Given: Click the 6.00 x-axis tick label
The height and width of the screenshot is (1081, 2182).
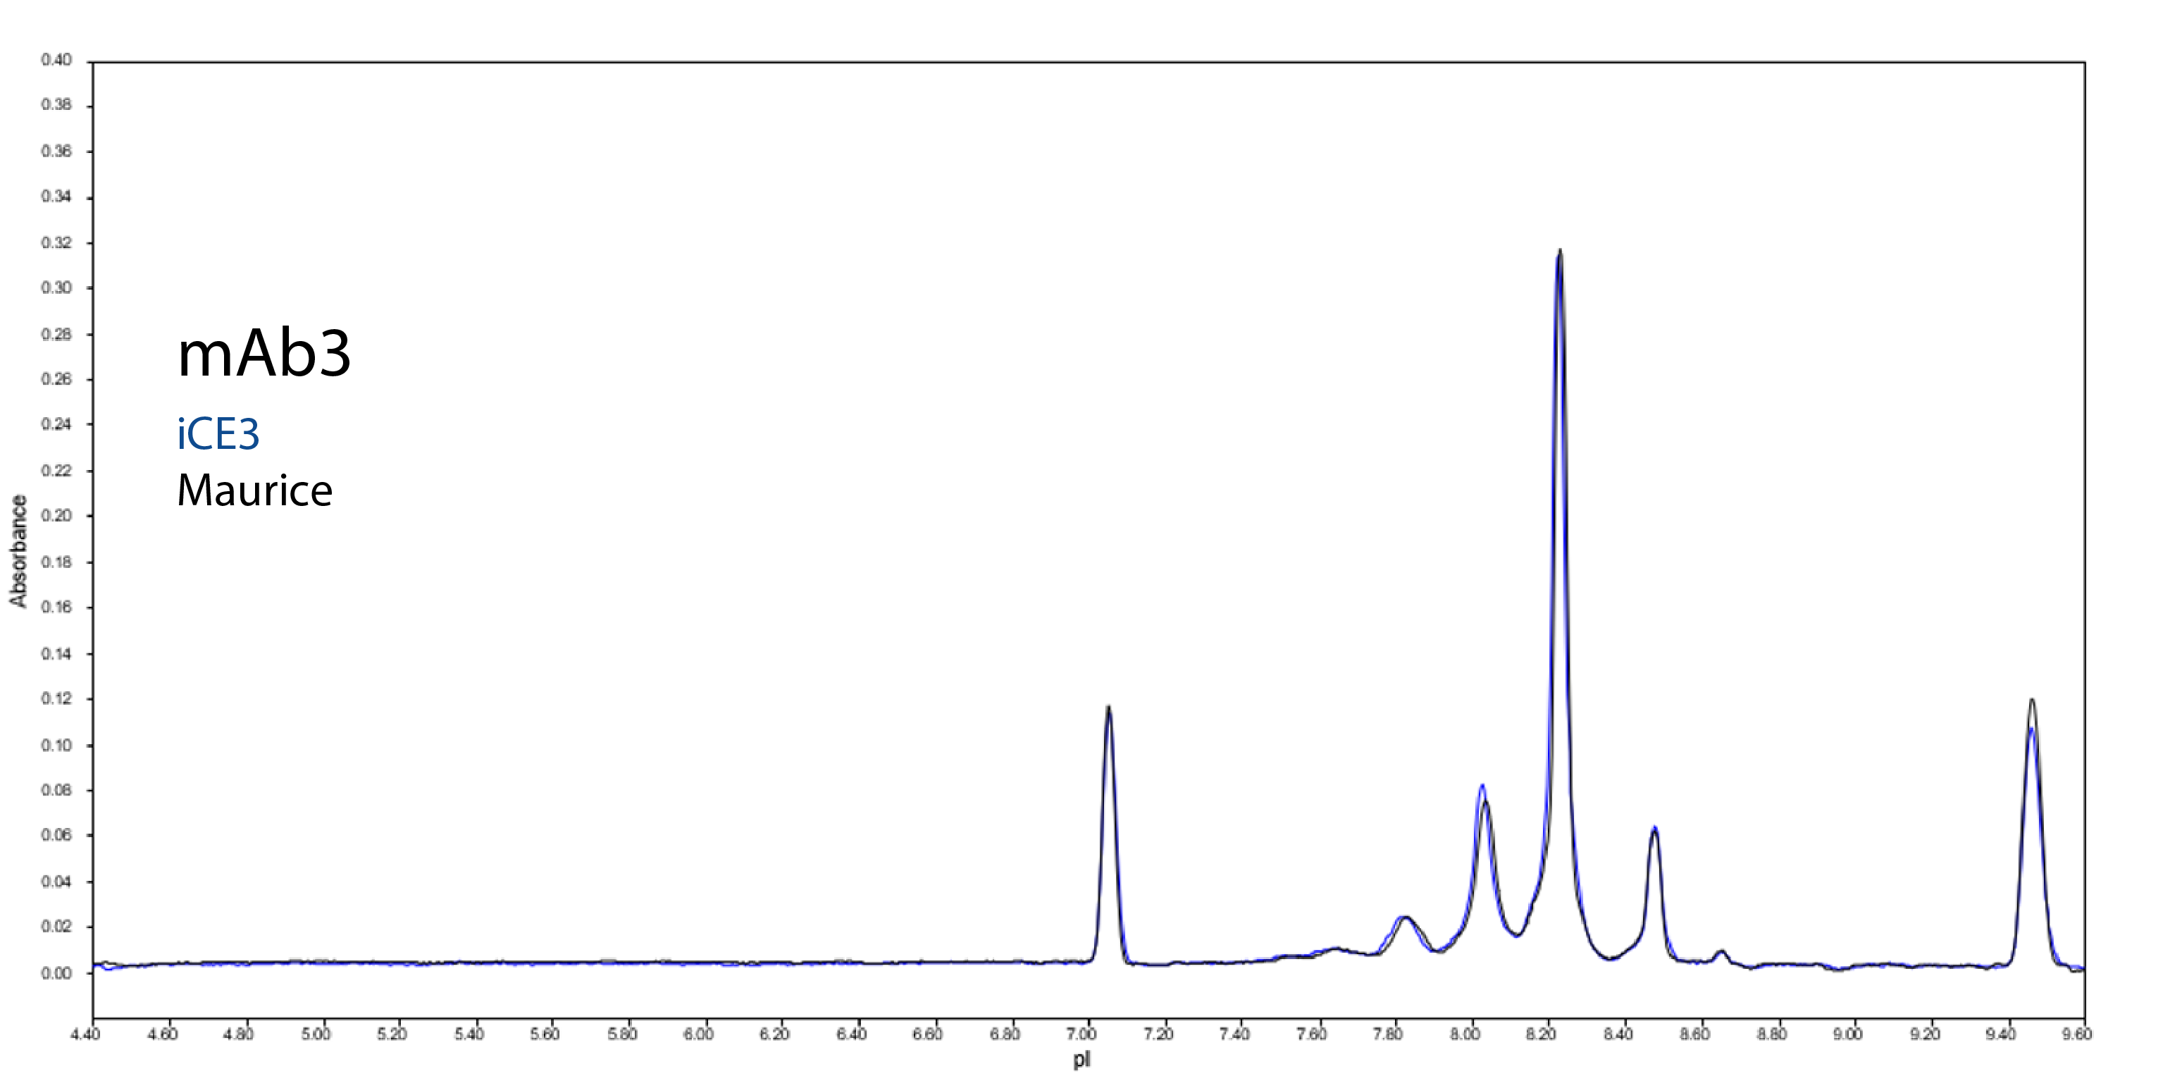Looking at the screenshot, I should pyautogui.click(x=699, y=1034).
